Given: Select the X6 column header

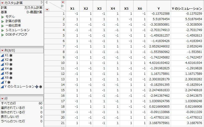Looking at the screenshot, I should click(140, 8).
